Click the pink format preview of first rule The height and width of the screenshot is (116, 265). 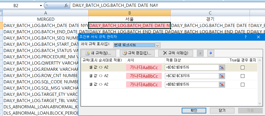click(x=144, y=67)
